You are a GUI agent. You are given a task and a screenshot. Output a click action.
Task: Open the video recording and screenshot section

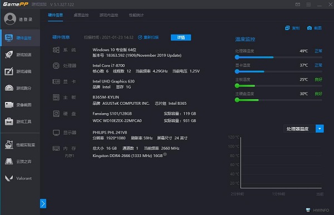click(21, 105)
